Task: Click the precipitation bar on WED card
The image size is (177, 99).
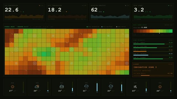Action: (72, 90)
